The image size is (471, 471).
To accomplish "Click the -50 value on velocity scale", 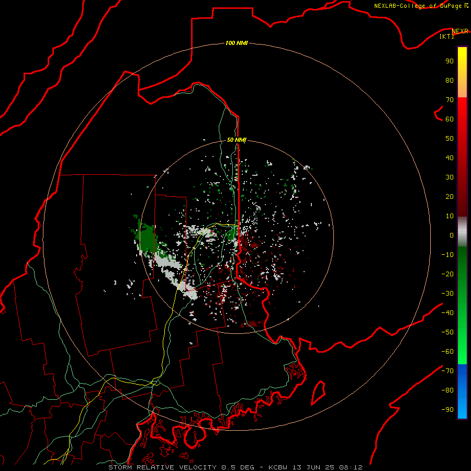I will click(x=447, y=332).
